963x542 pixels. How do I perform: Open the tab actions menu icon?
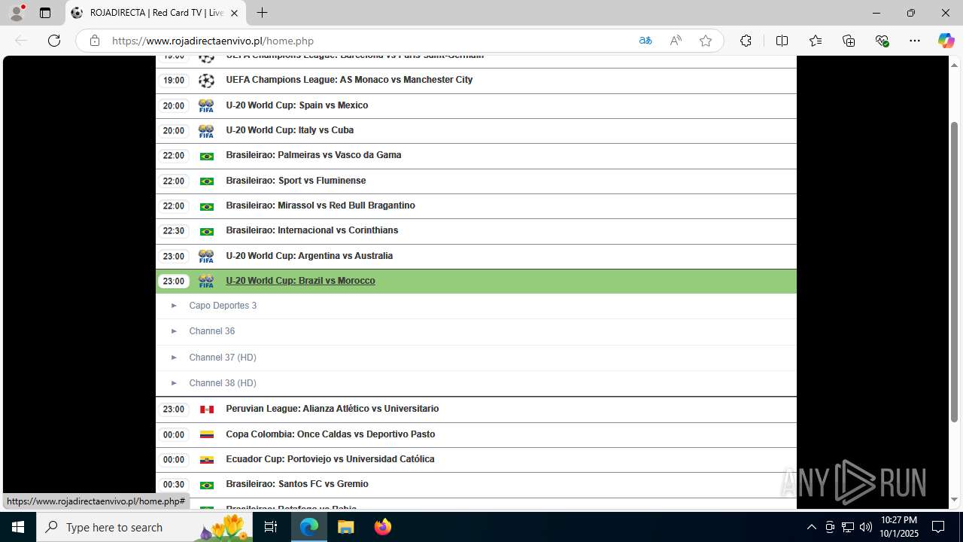(45, 13)
